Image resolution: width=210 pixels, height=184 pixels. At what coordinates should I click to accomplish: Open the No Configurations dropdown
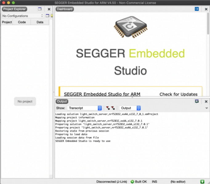tap(23, 16)
